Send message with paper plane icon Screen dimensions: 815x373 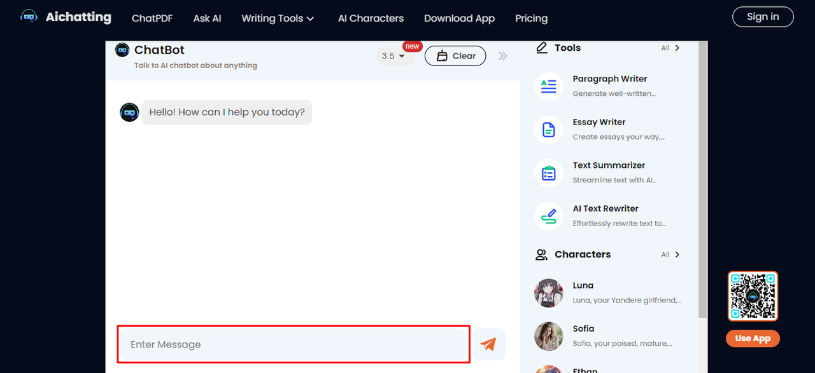tap(488, 344)
